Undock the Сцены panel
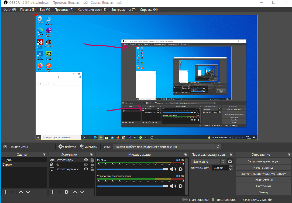The image size is (292, 203). tap(44, 155)
